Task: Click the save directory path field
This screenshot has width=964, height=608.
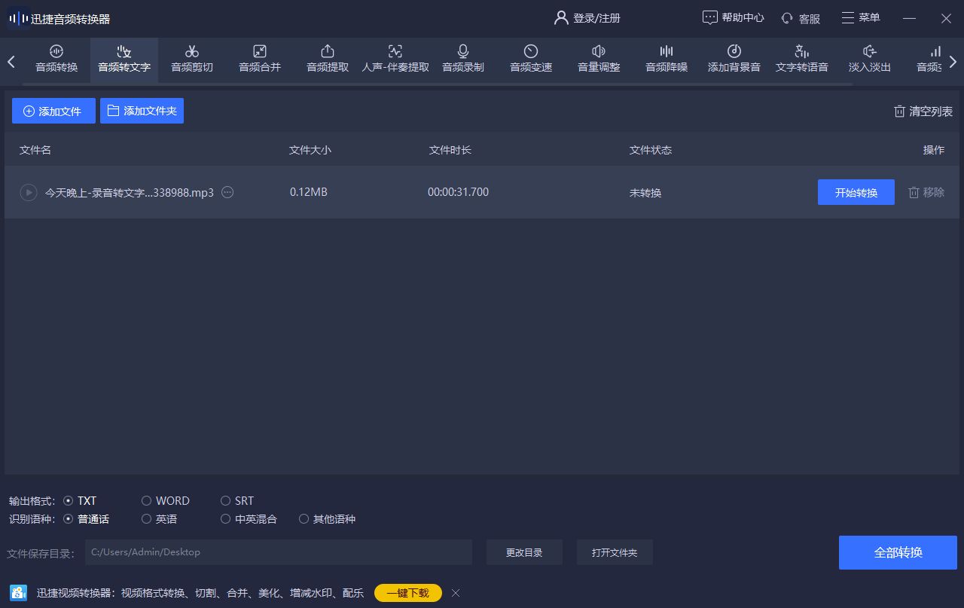Action: coord(279,552)
